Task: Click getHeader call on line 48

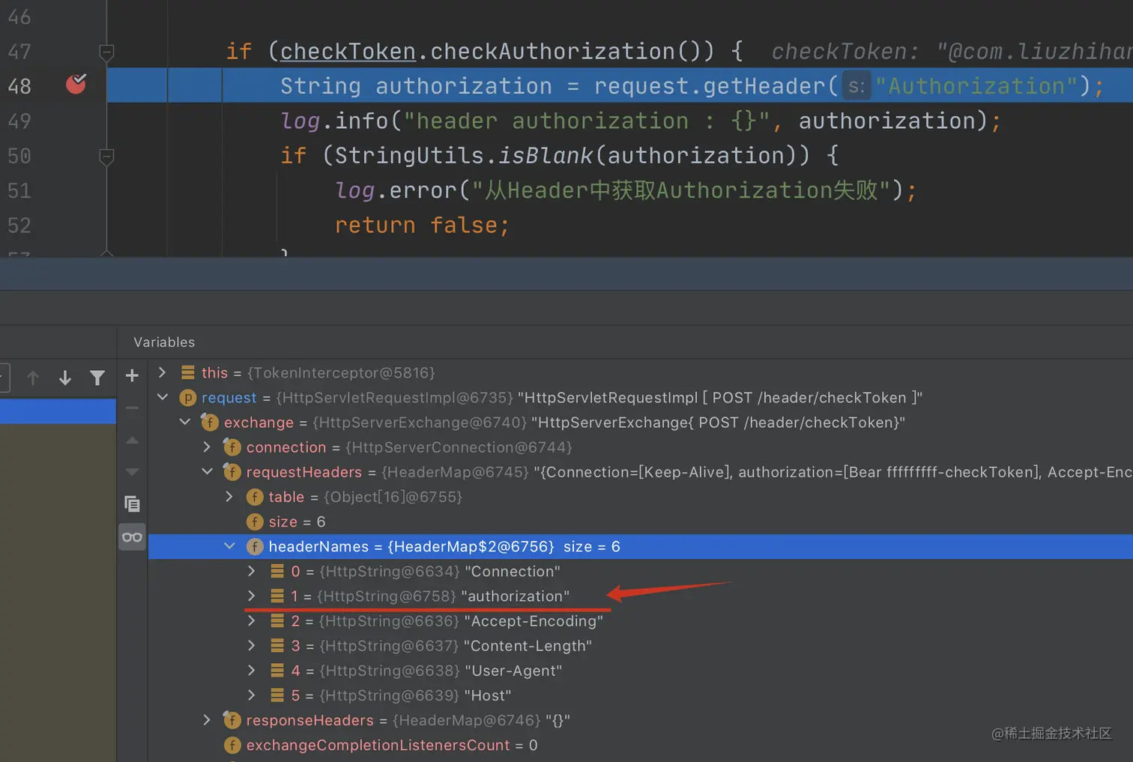Action: click(x=764, y=86)
